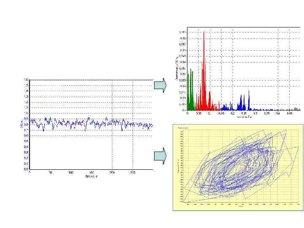Click "0,1" on the RR chart's vertical axis

[26, 164]
